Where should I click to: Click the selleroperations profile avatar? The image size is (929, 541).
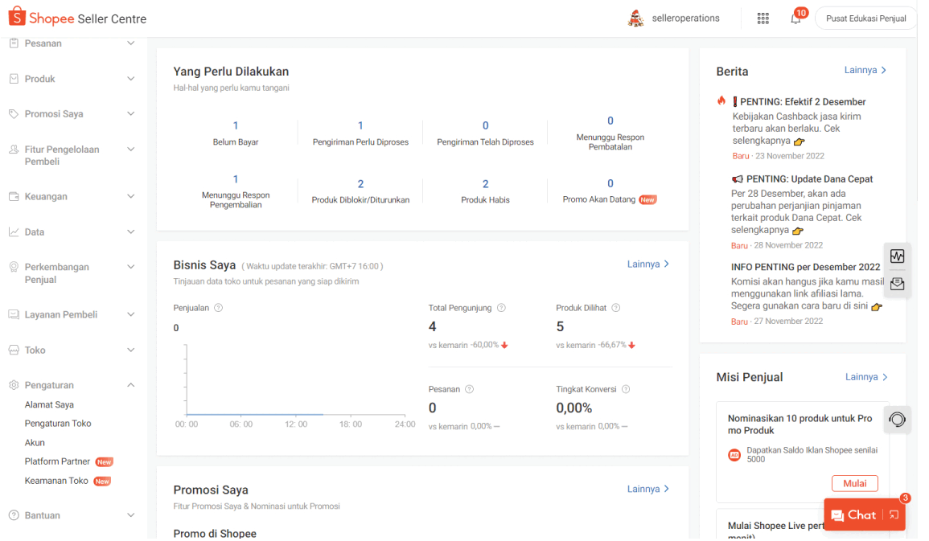pos(635,18)
